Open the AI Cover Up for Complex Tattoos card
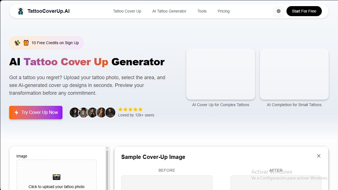This screenshot has width=338, height=190. click(x=221, y=74)
